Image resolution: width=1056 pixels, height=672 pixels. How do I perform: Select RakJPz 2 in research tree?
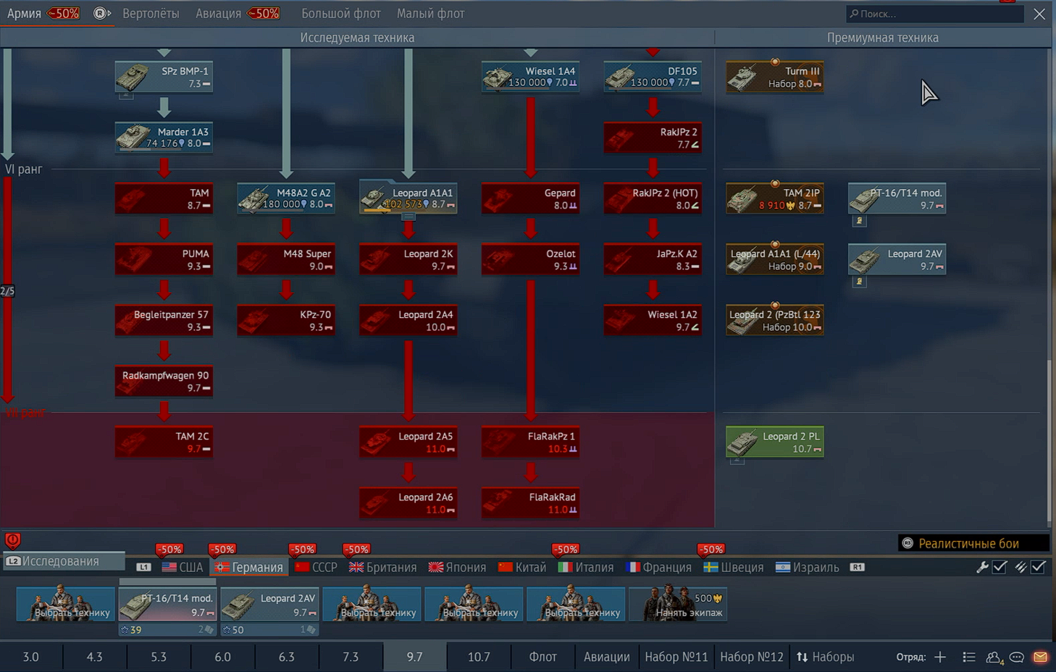point(653,138)
